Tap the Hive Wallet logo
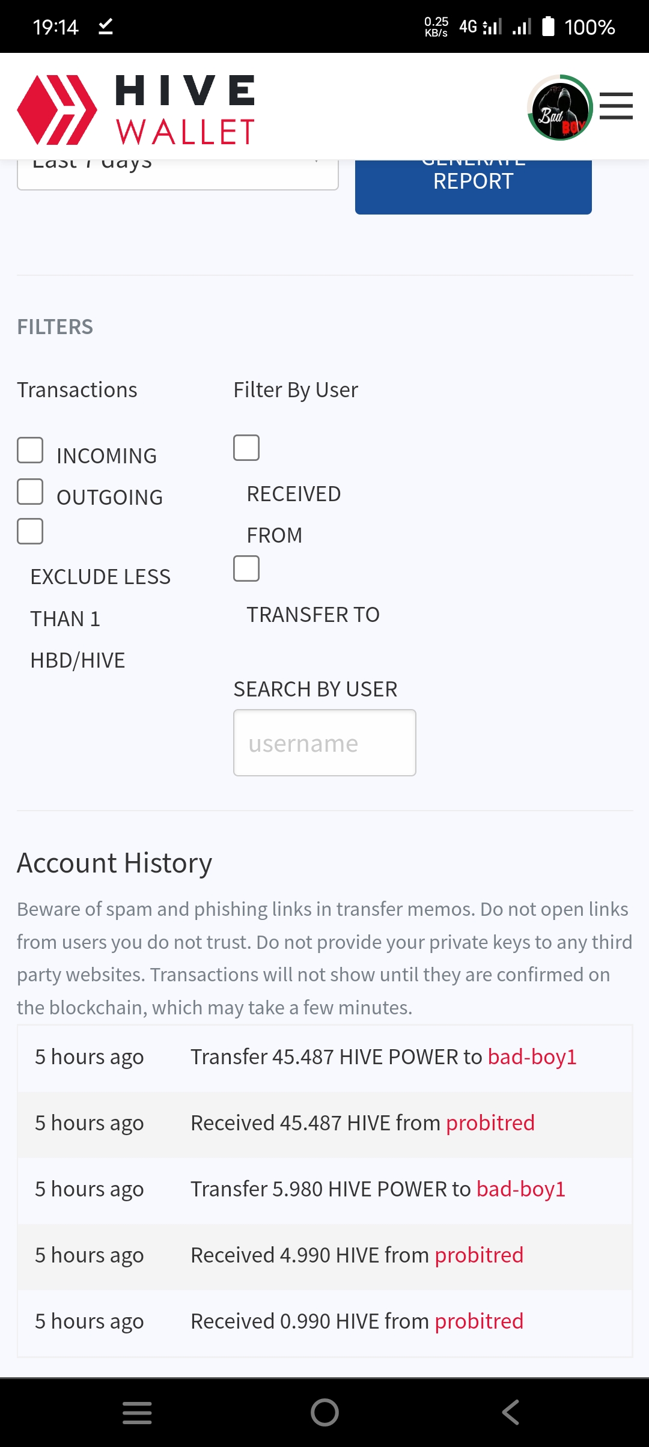Viewport: 649px width, 1447px height. 136,109
